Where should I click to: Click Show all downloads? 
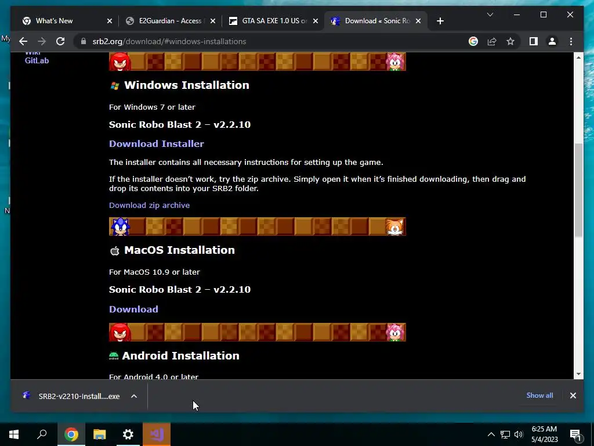(x=539, y=395)
